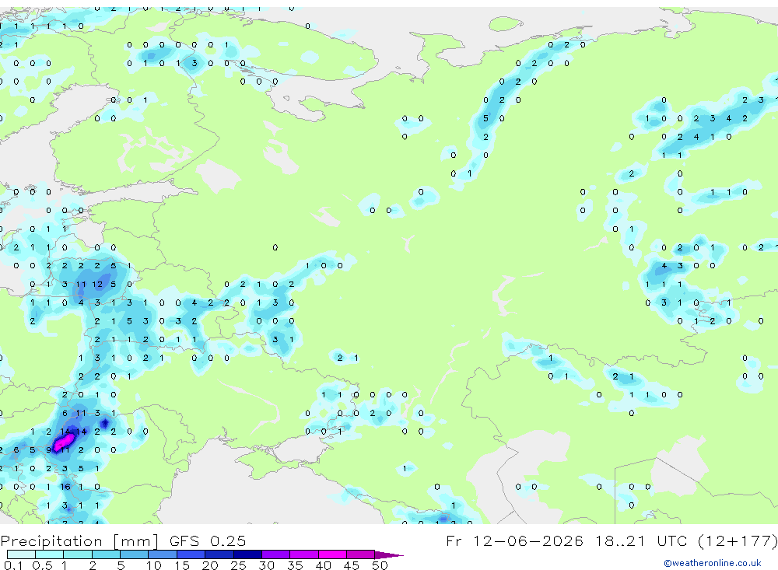Select legend swatch between 35 and 40
Image resolution: width=778 pixels, height=570 pixels.
[x=304, y=554]
